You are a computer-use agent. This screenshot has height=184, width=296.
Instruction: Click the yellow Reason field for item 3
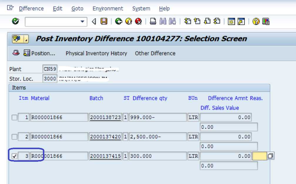coord(260,156)
